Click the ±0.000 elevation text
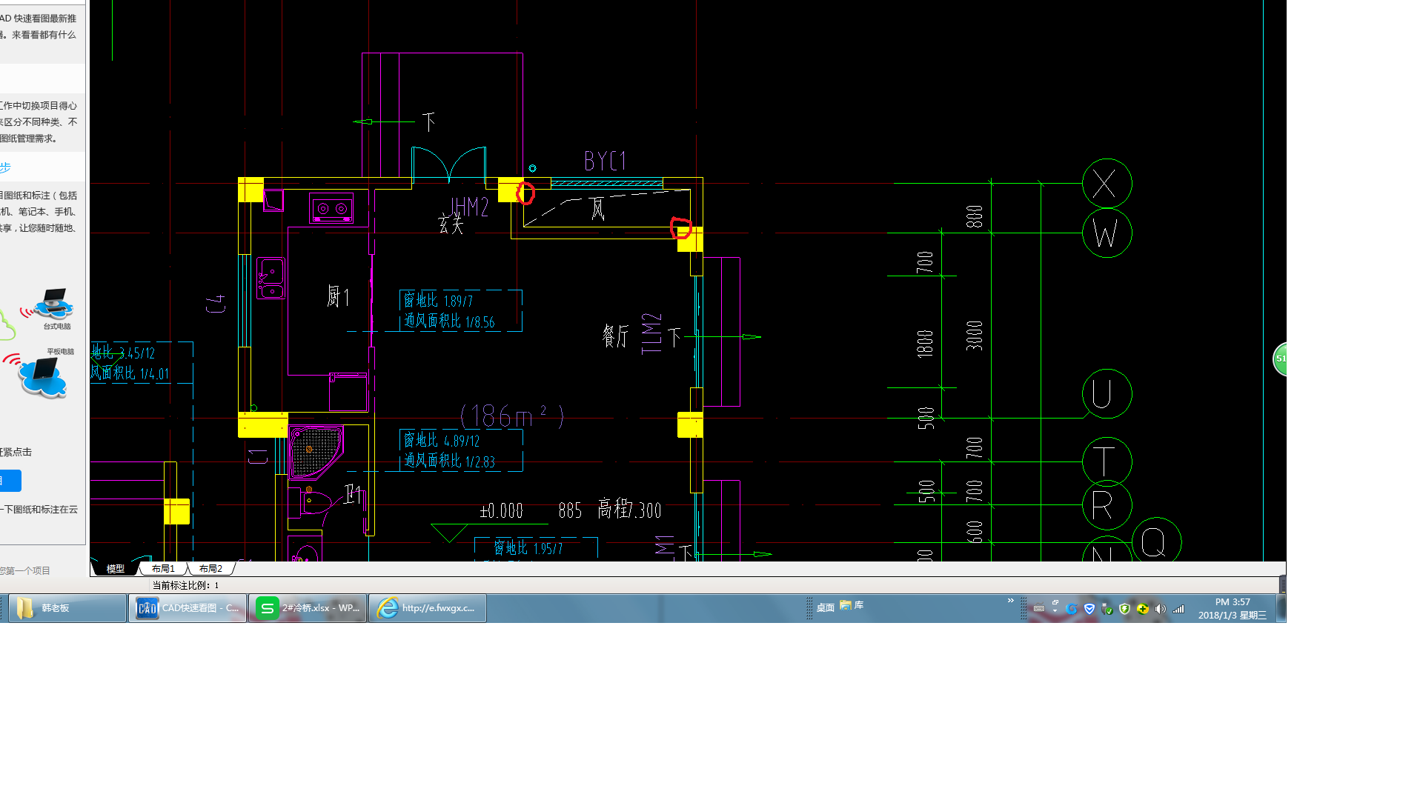 tap(502, 510)
